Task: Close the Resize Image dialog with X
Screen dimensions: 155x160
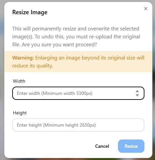Action: (146, 9)
